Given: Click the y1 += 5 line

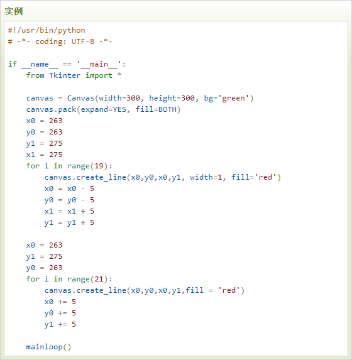Looking at the screenshot, I should click(60, 324).
